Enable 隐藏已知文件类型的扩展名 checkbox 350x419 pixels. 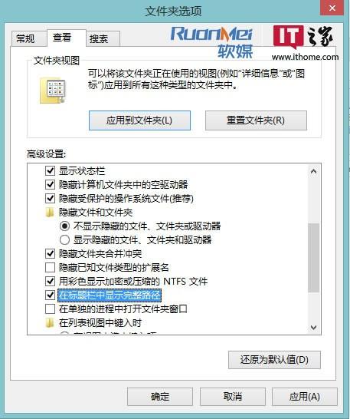50,267
